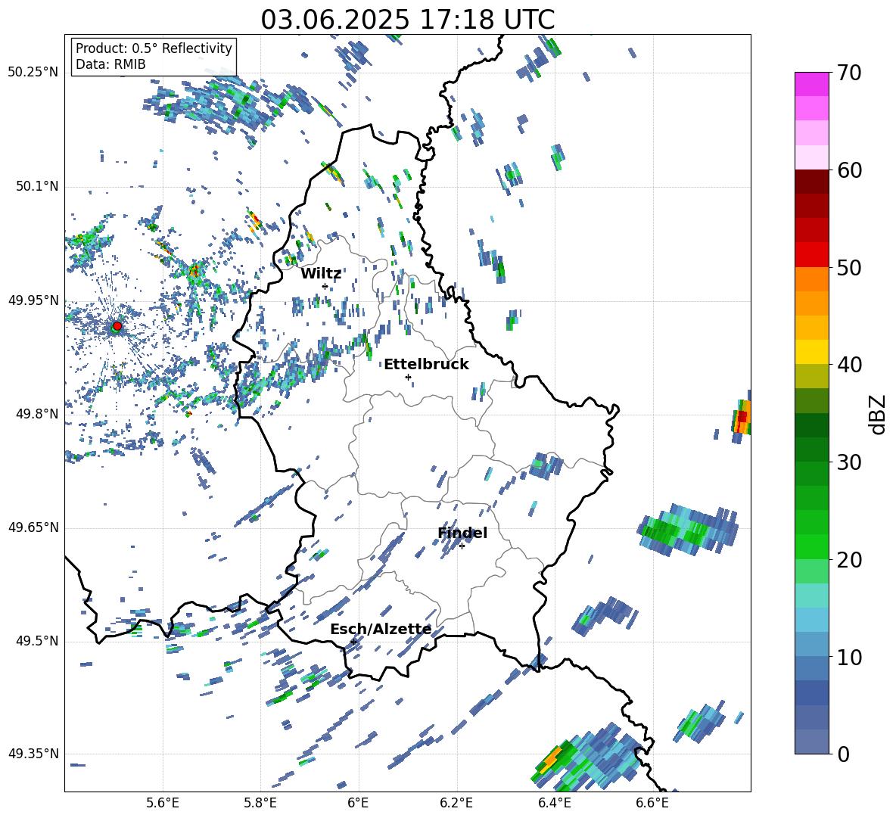Click the 6.4°E longitude label
Screen dimensions: 896x818
554,803
